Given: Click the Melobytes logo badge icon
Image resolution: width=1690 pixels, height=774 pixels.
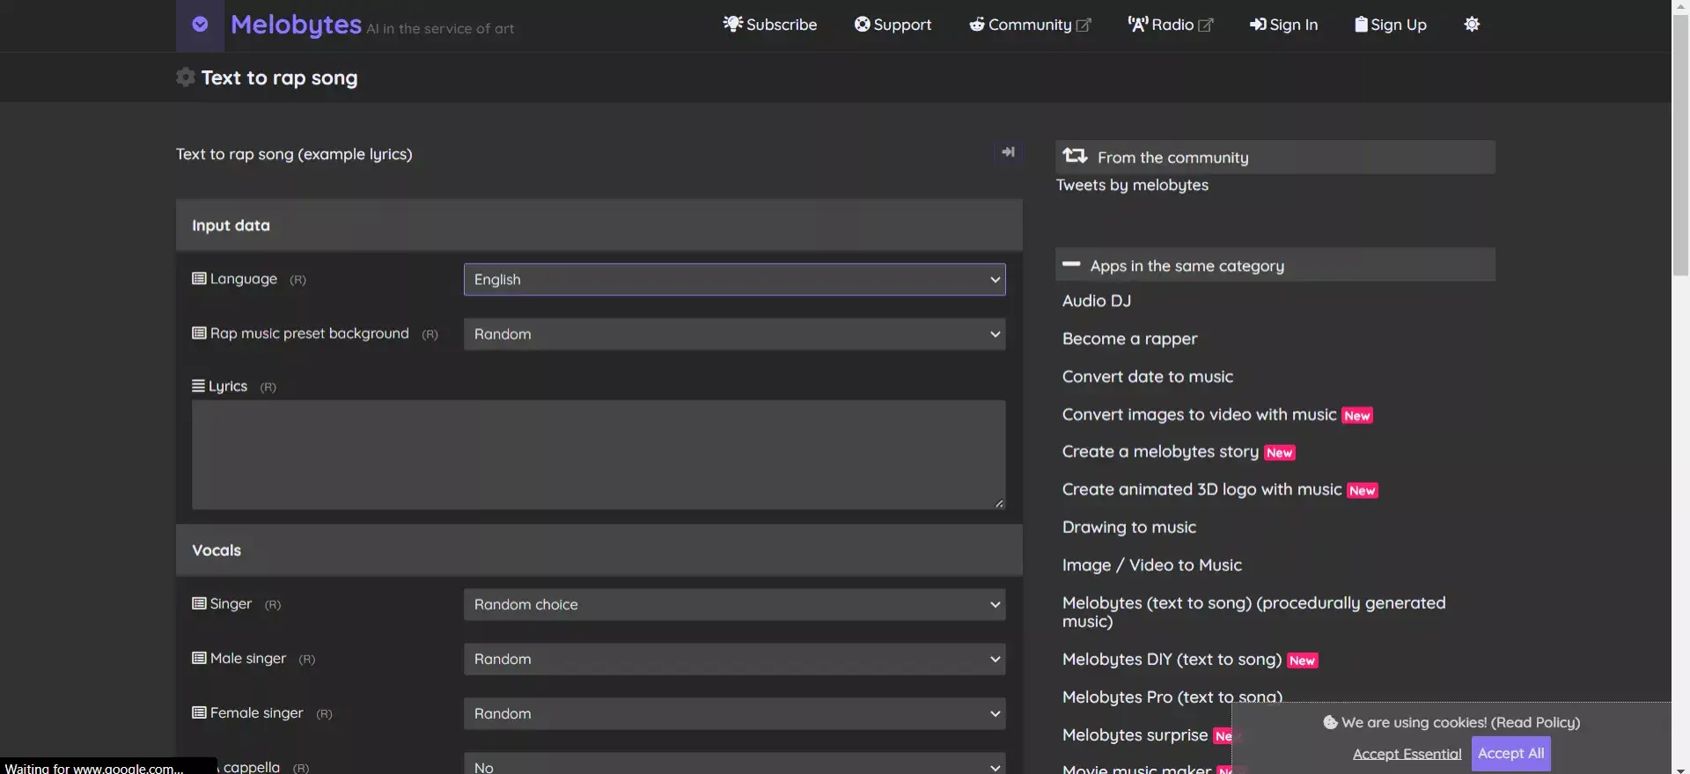Looking at the screenshot, I should click(x=200, y=25).
